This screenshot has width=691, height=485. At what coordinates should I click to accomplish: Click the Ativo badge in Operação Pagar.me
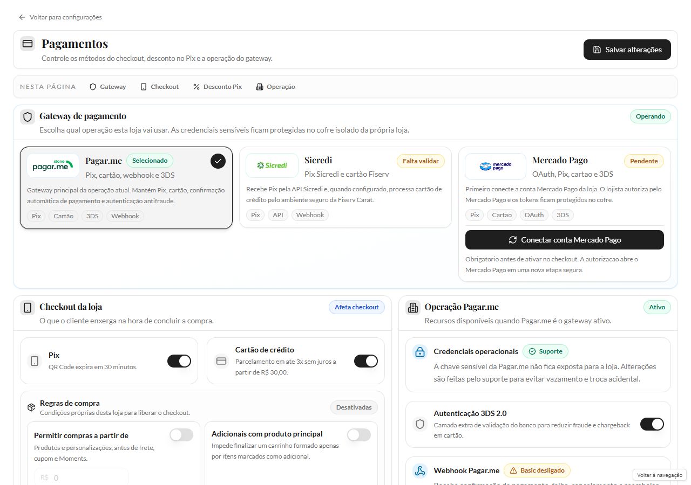(657, 307)
